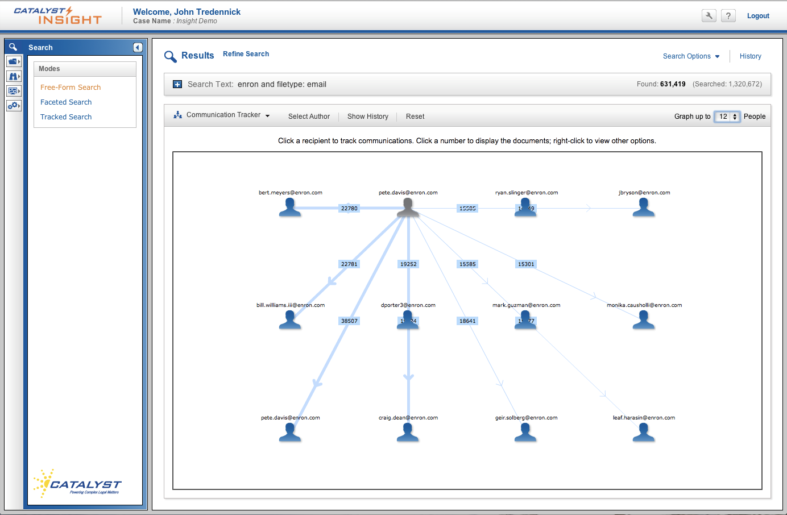Click Select Author in tracker toolbar
The image size is (787, 515).
point(309,117)
